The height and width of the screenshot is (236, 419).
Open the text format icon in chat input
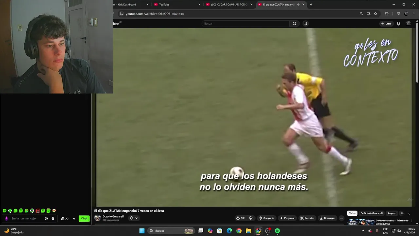click(46, 219)
